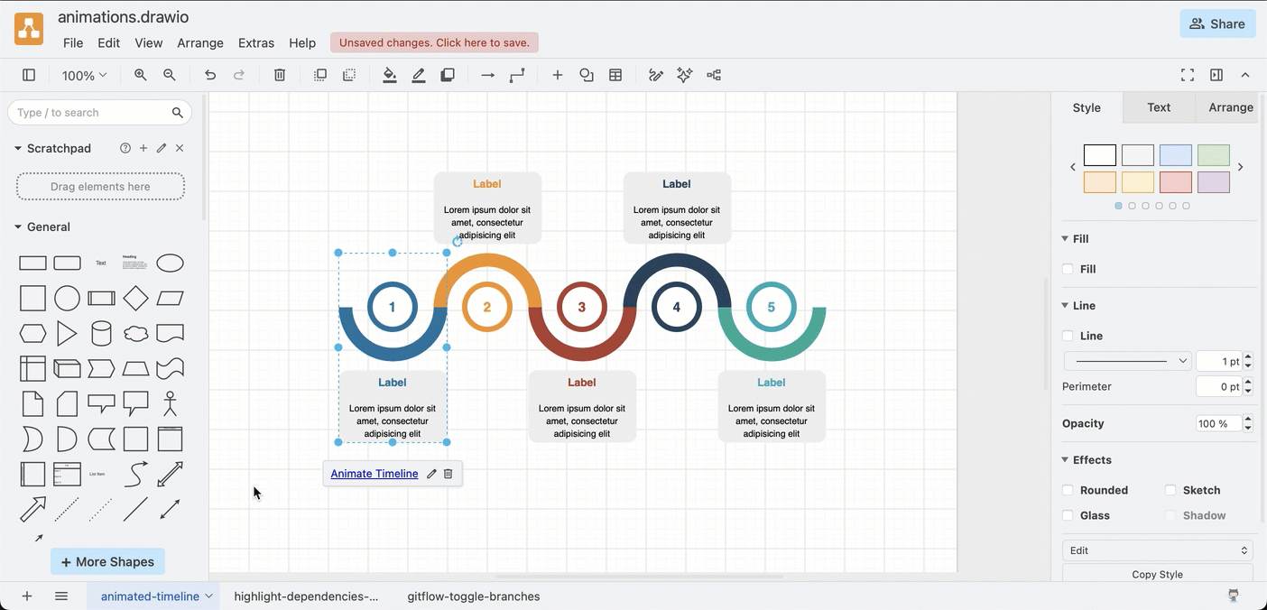Pick the light green style swatch

coord(1214,155)
